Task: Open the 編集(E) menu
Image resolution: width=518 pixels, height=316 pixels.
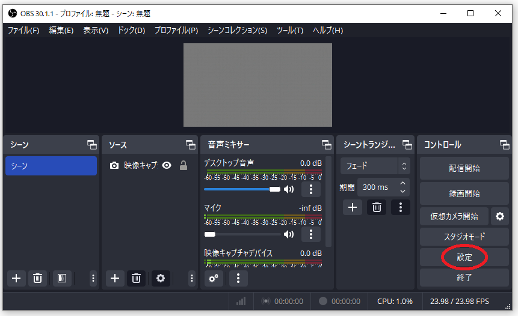Action: tap(61, 31)
